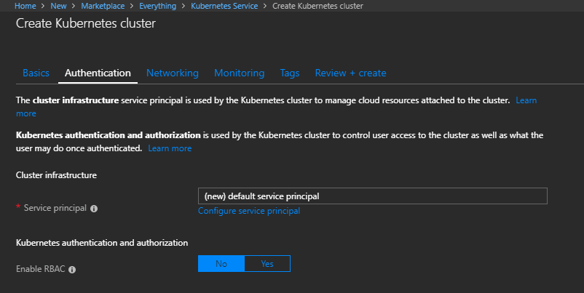Open Learn more link about Kubernetes authentication
This screenshot has width=584, height=293.
click(170, 148)
